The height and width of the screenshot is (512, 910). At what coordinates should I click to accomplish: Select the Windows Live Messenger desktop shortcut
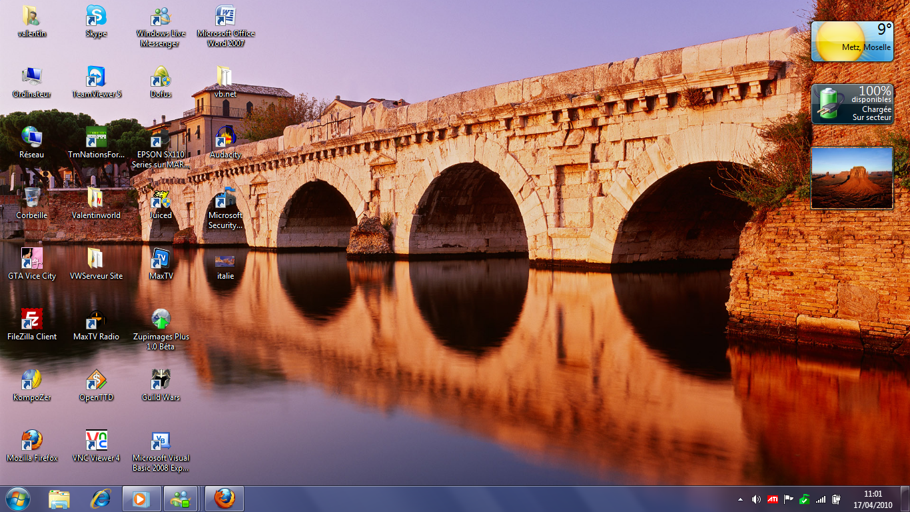(161, 27)
